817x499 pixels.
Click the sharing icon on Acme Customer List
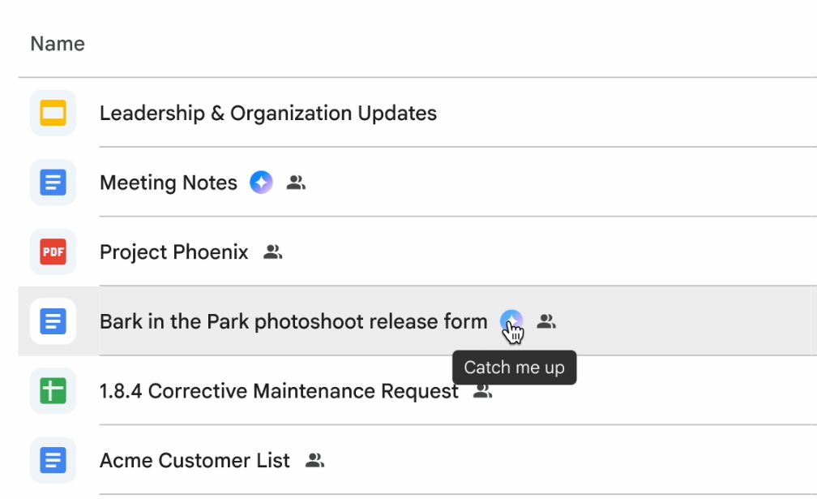click(x=314, y=460)
